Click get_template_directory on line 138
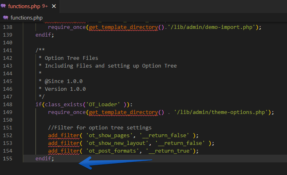The height and width of the screenshot is (175, 287). [123, 27]
